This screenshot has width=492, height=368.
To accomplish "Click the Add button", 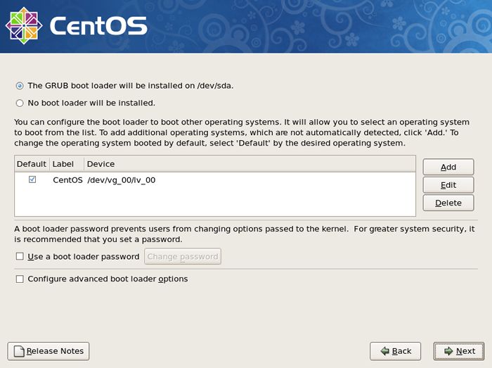I will tap(448, 167).
